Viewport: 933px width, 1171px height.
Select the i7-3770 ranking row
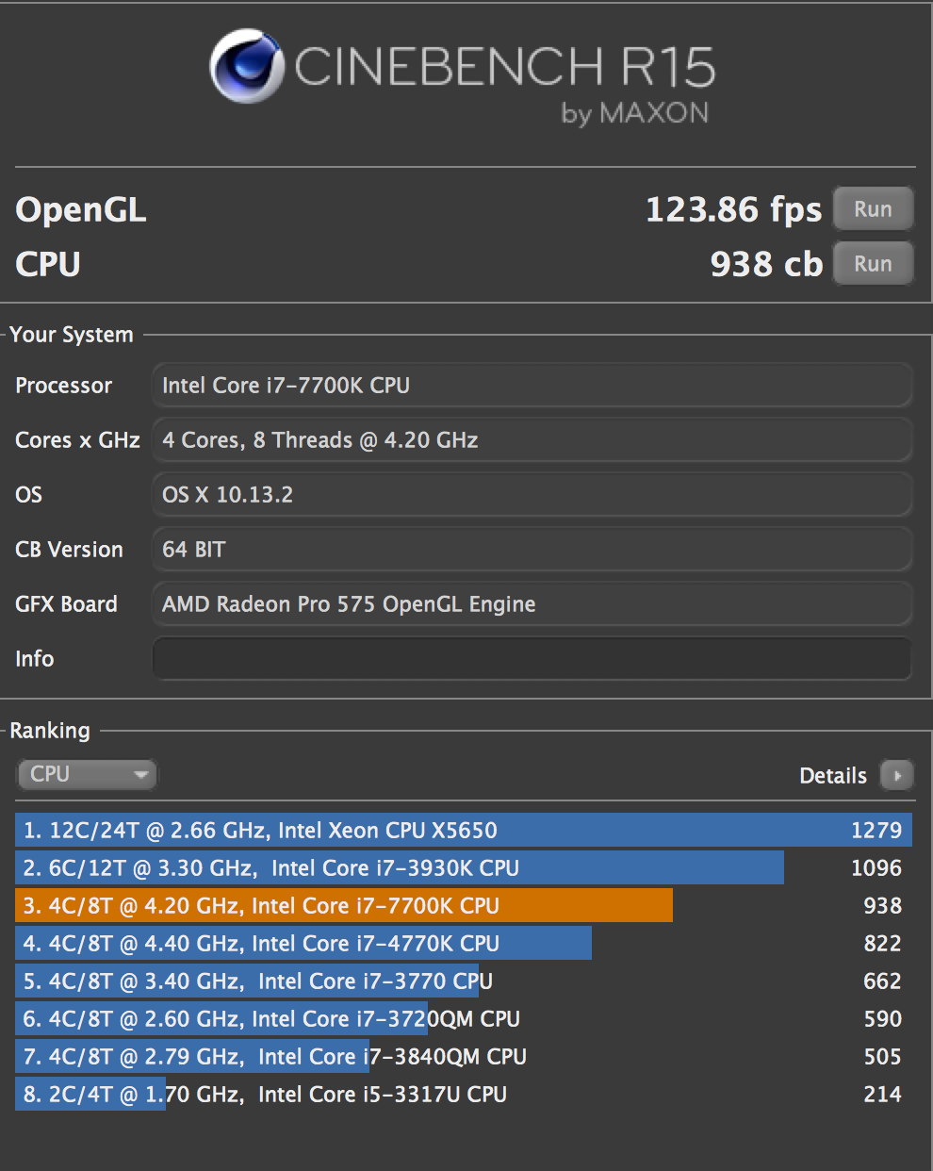click(462, 981)
